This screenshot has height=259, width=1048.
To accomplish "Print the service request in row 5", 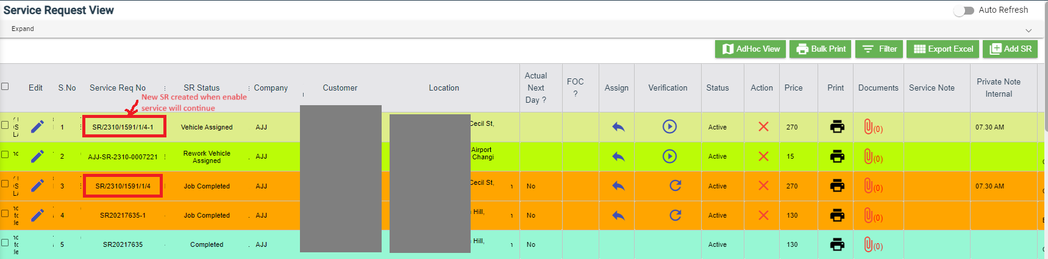I will [837, 244].
